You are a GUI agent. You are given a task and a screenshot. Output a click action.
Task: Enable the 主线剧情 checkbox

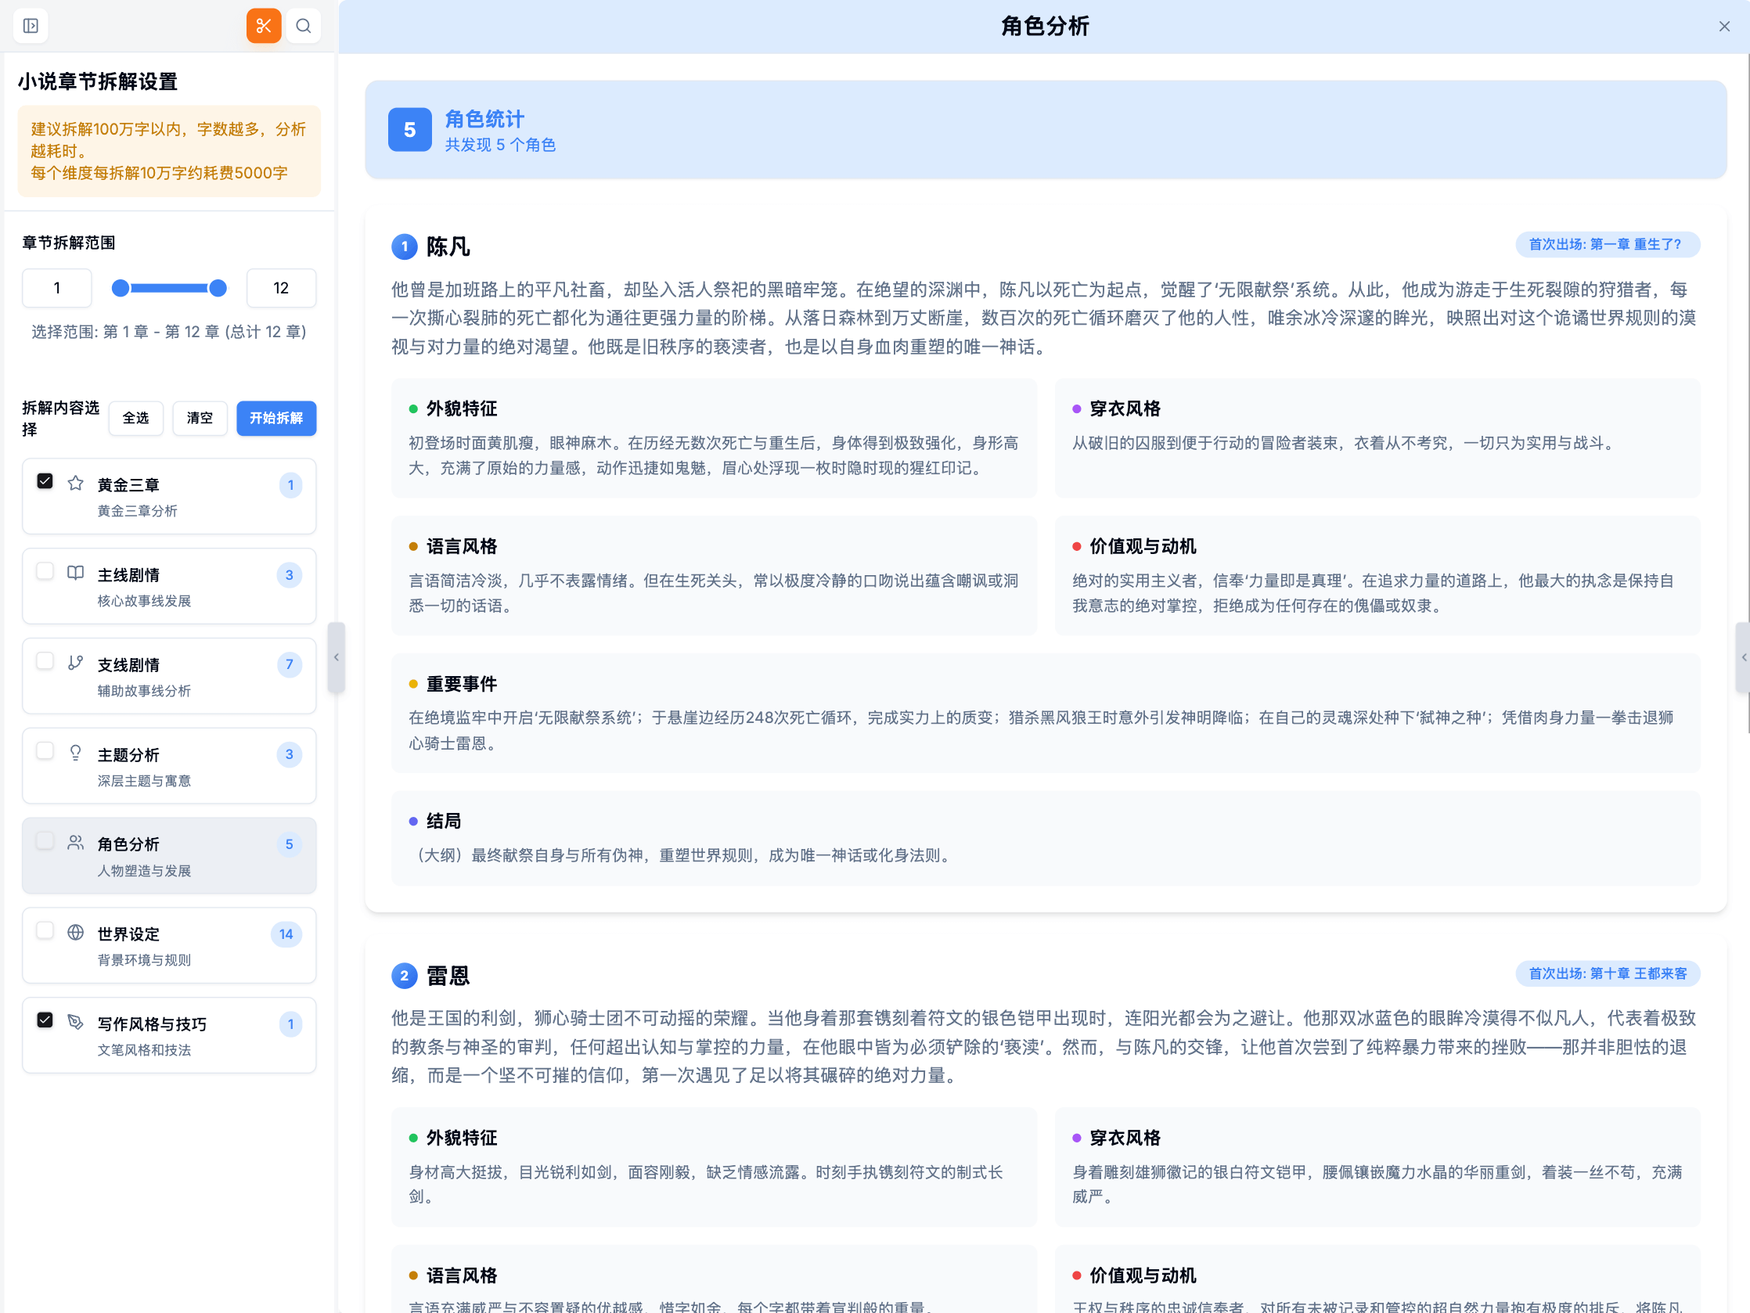click(45, 571)
